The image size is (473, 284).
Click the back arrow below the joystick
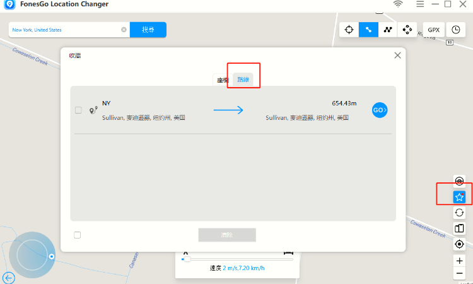pos(8,278)
